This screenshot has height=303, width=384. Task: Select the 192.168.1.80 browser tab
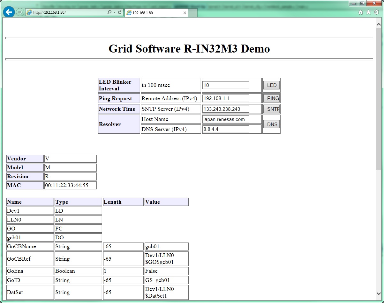[156, 13]
